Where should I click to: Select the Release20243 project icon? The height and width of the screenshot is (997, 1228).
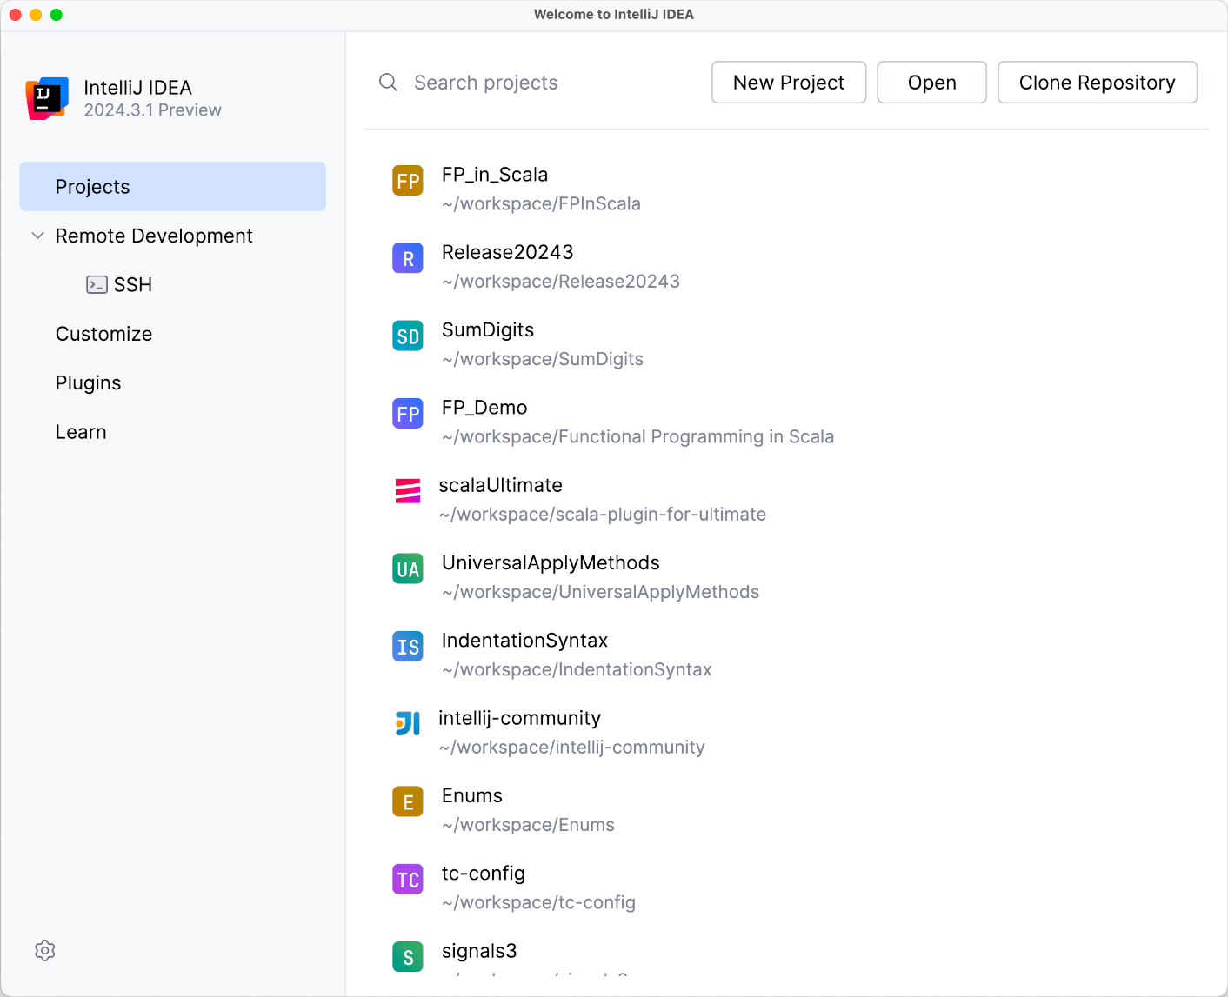[x=407, y=258]
